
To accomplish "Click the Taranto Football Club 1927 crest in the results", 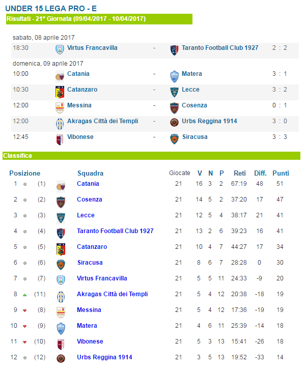I will click(x=174, y=50).
